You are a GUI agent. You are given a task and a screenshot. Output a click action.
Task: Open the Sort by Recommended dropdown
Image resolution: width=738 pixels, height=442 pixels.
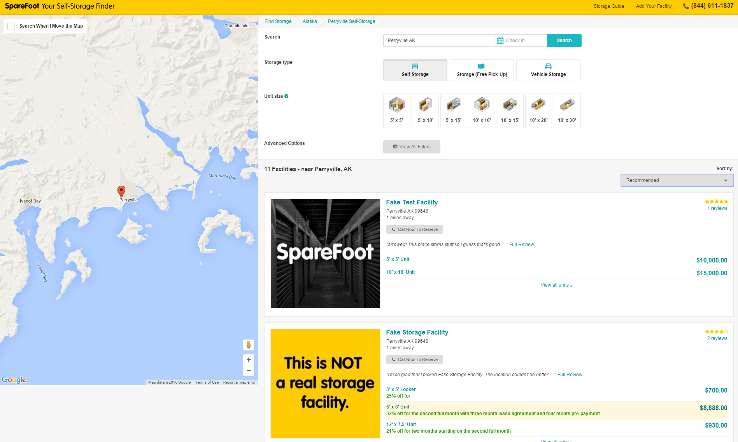[677, 180]
